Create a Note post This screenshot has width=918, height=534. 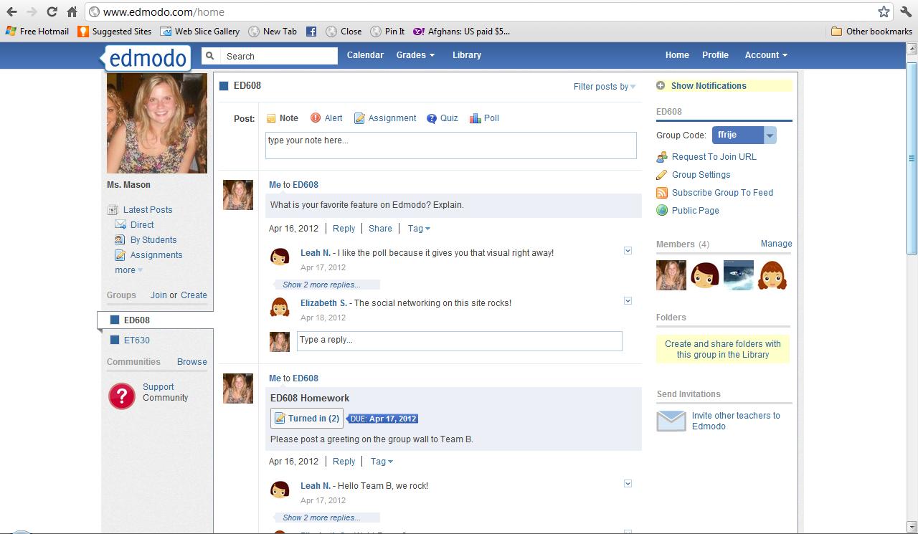coord(282,118)
